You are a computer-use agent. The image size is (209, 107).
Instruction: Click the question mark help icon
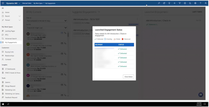click(x=200, y=3)
